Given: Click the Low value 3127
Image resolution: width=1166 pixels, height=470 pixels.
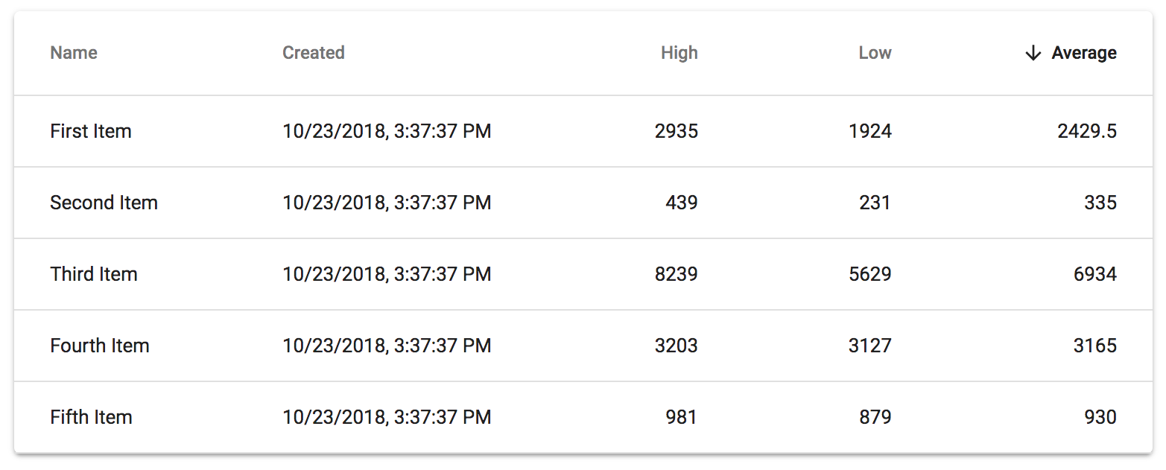Looking at the screenshot, I should (x=870, y=346).
